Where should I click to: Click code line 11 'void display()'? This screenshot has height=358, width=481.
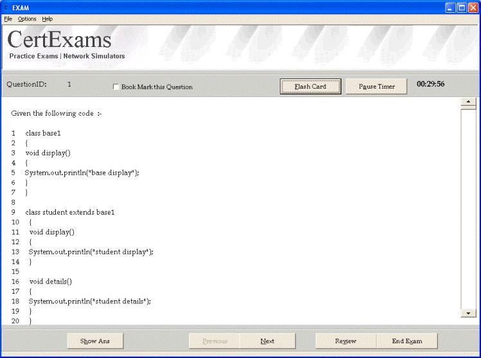(x=52, y=232)
